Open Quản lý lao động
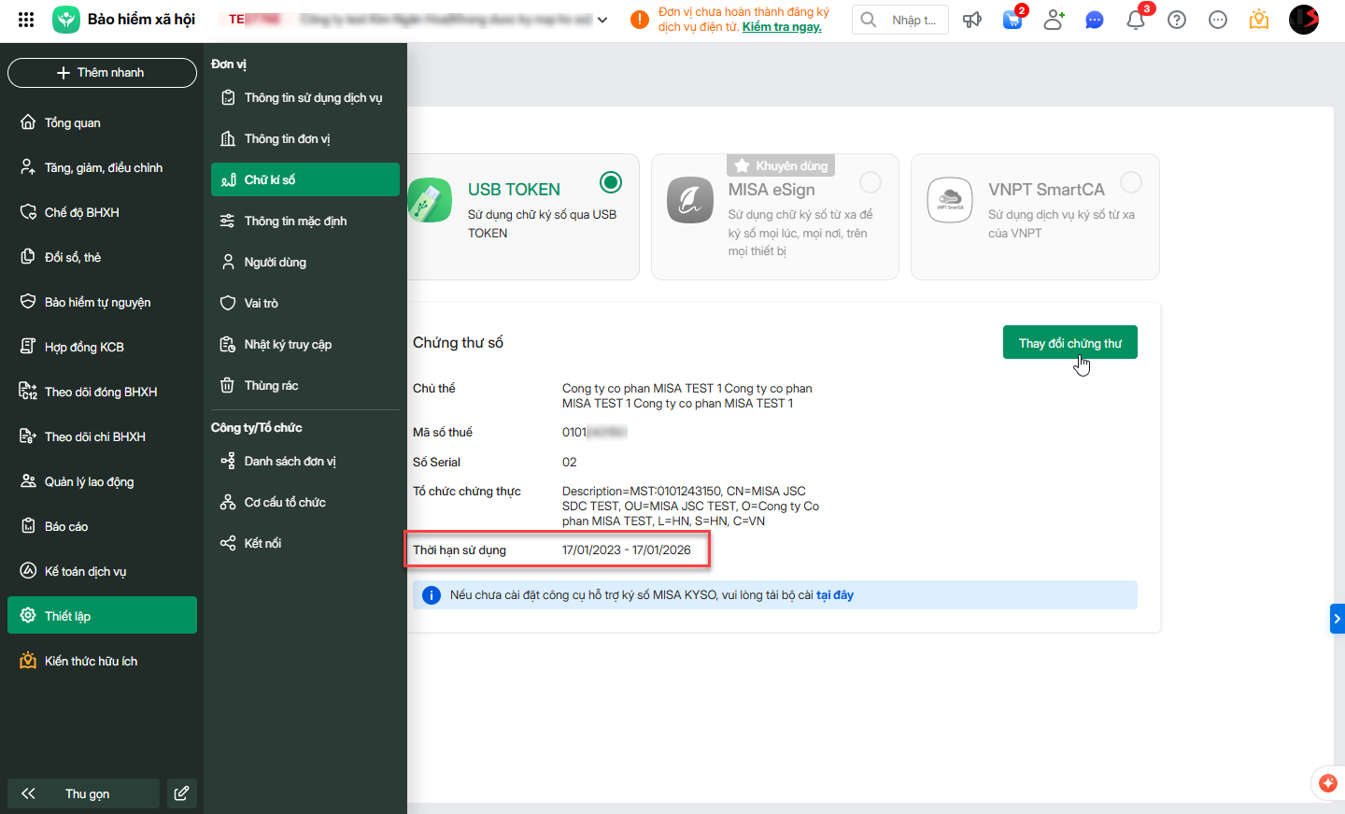Screen dimensions: 1345x814 coord(102,481)
